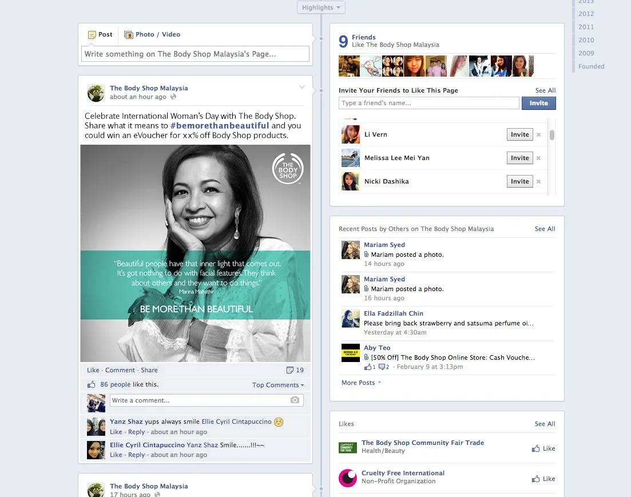Invite Li Vern to like the page

[x=519, y=134]
